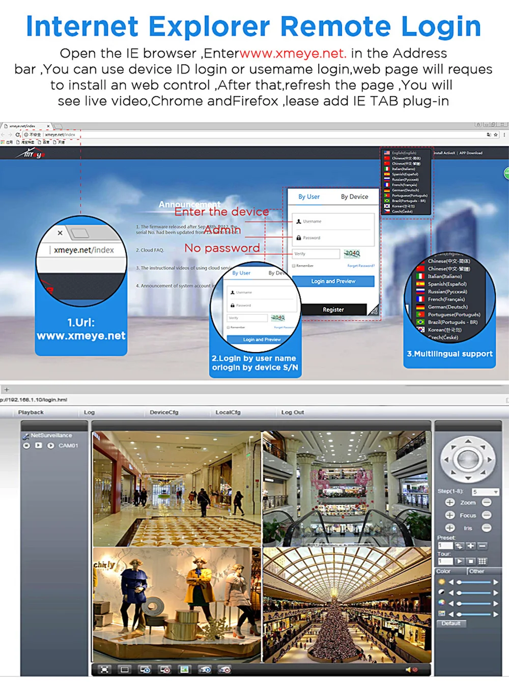Click the square play icon beside CAM01
The height and width of the screenshot is (688, 509).
pyautogui.click(x=39, y=445)
